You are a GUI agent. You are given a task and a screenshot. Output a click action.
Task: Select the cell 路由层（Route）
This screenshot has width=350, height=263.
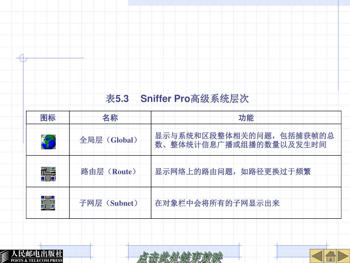(110, 172)
